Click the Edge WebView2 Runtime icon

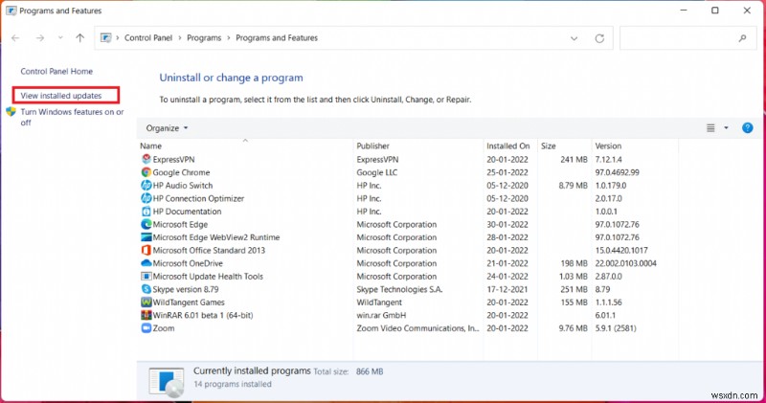coord(146,237)
